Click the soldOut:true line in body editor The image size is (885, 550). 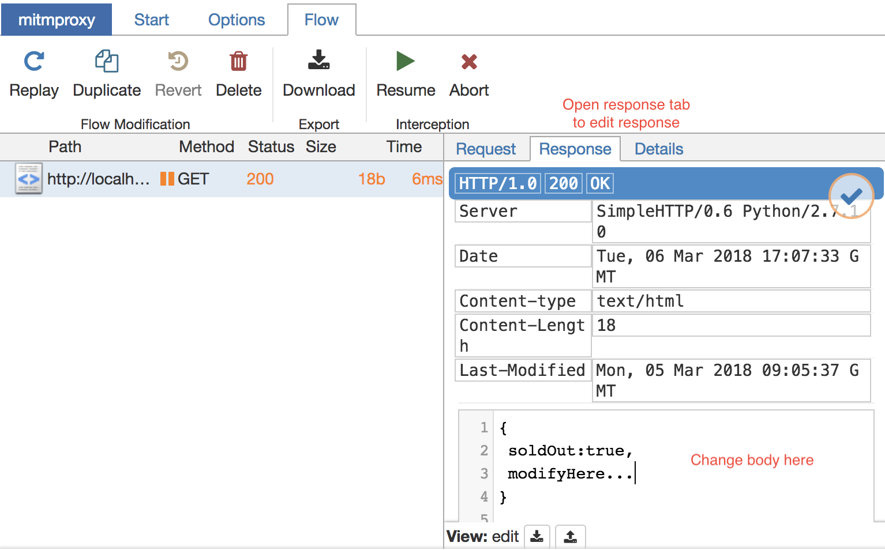[x=571, y=451]
